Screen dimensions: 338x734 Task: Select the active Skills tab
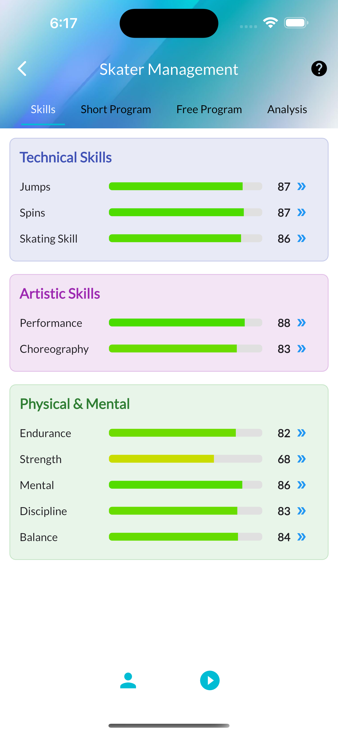tap(43, 109)
